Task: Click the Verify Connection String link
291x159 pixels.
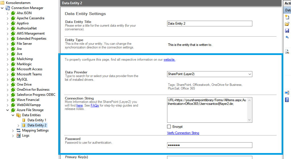Action: pos(183,133)
